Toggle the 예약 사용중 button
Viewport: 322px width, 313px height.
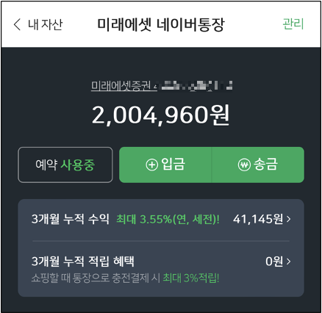[x=65, y=165]
